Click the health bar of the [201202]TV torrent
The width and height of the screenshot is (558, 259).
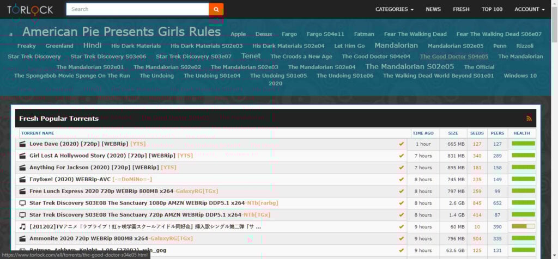[x=523, y=226]
